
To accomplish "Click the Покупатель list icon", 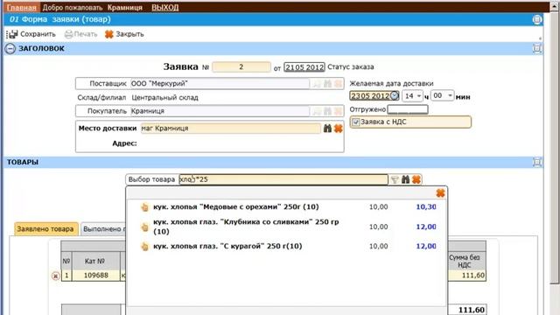I will (317, 111).
